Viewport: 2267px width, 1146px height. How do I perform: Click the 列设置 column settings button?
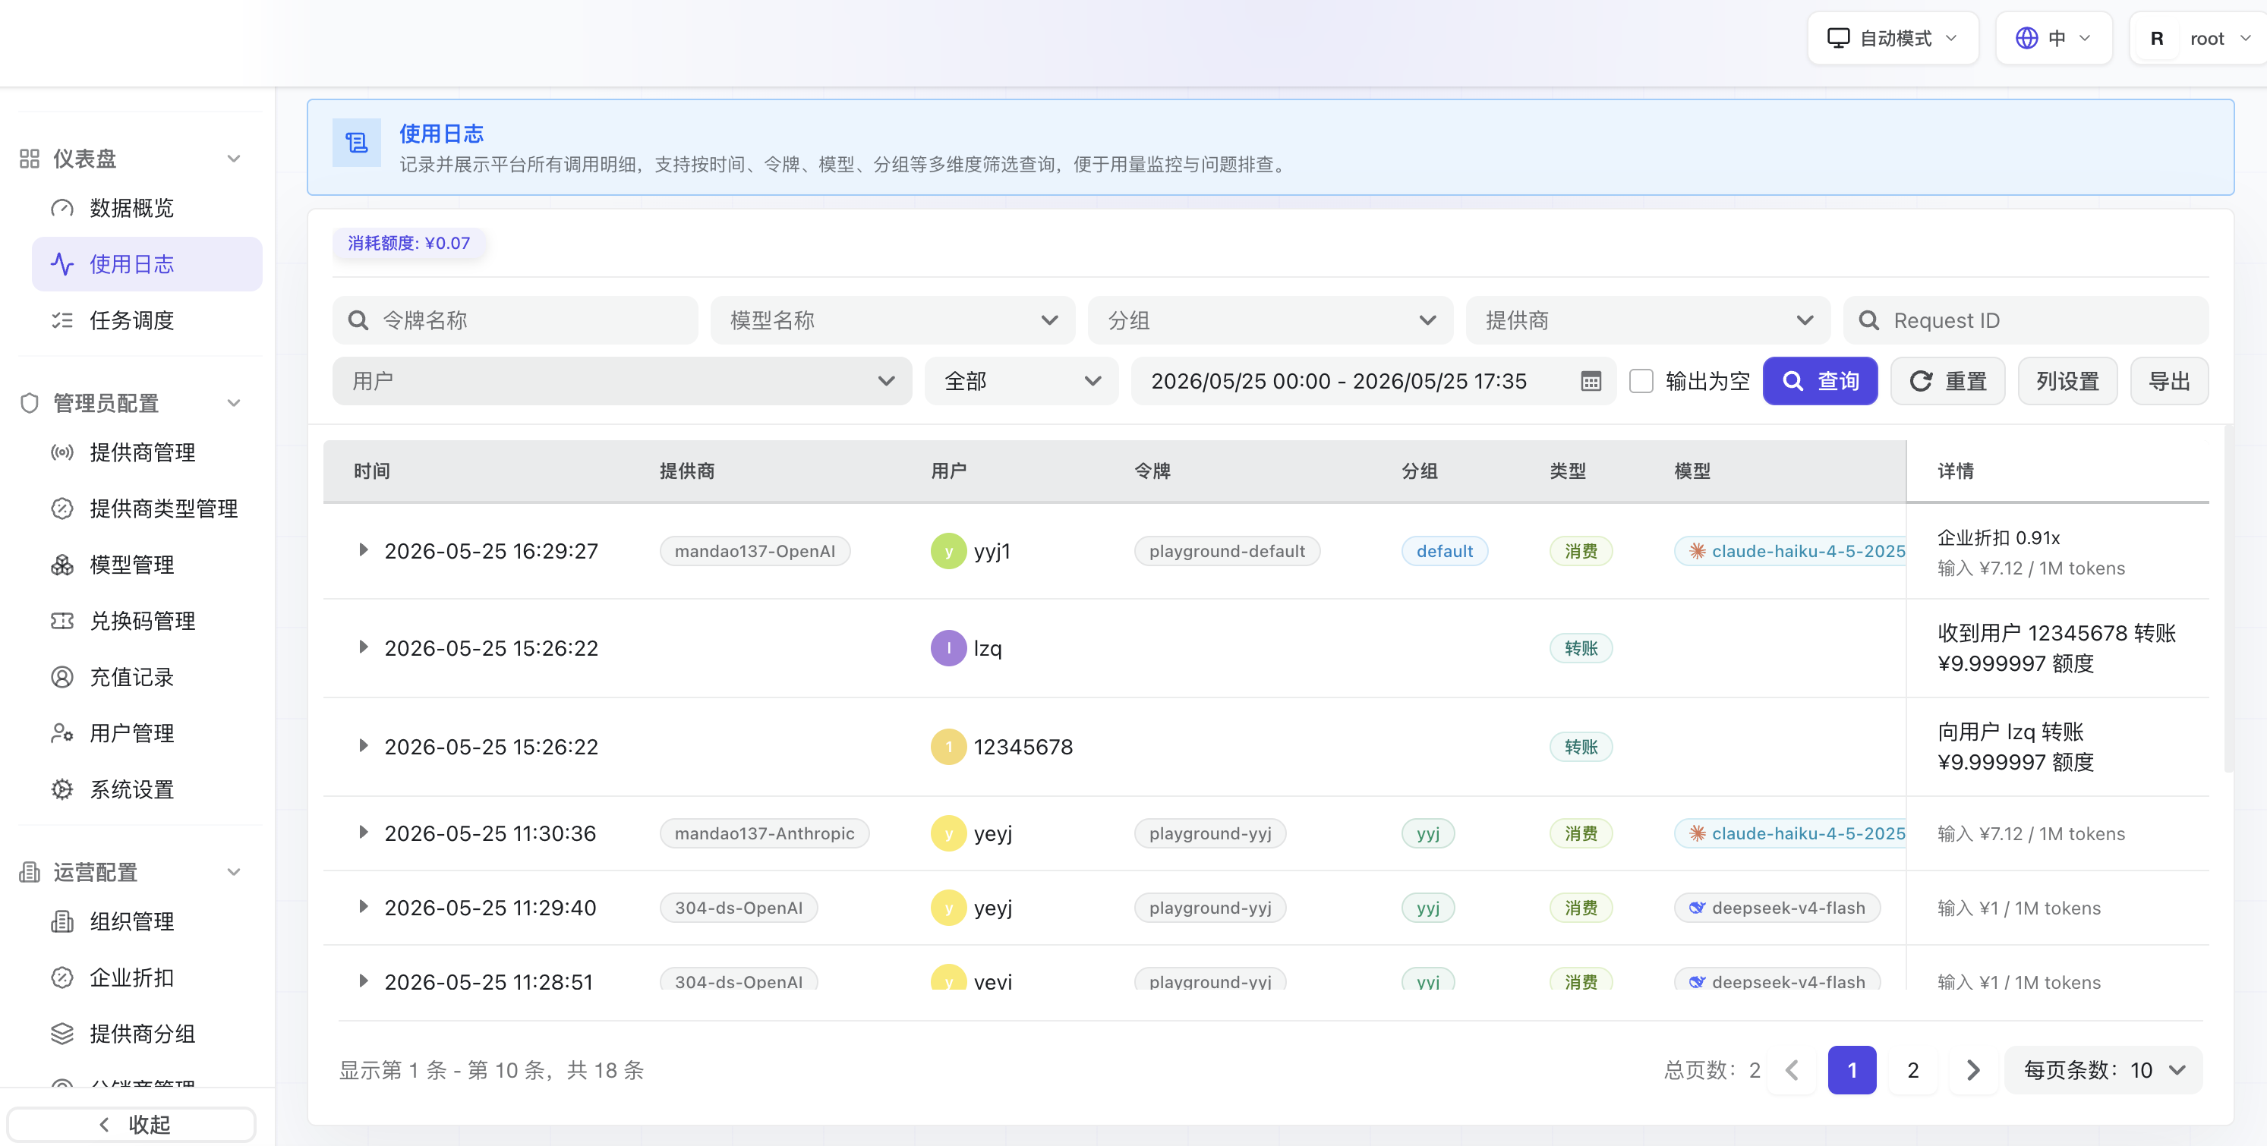[x=2067, y=381]
